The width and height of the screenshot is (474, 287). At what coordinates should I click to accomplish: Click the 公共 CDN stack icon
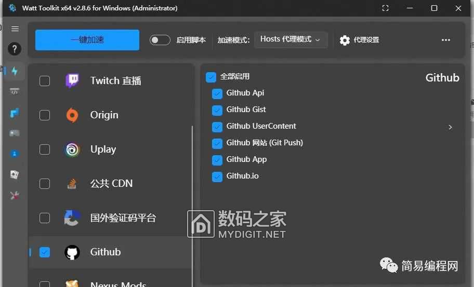point(72,184)
